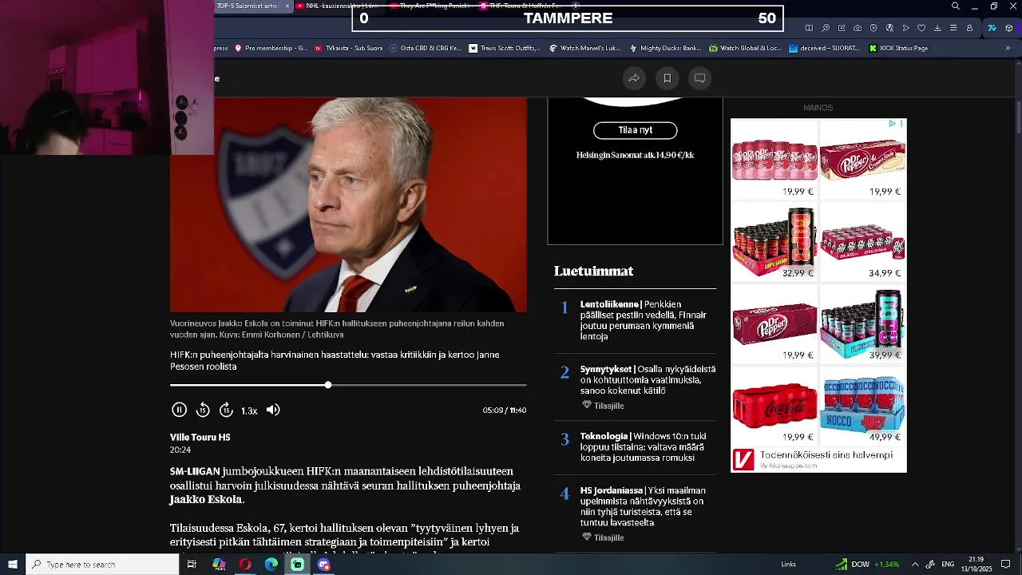Open browser easy setup menu icon

click(x=953, y=28)
